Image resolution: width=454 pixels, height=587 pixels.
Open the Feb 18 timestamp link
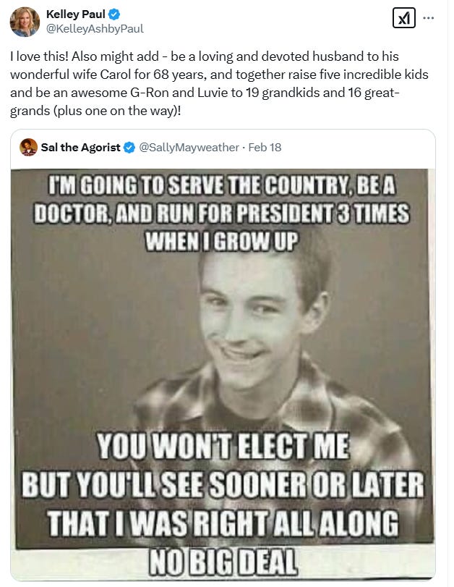click(265, 148)
